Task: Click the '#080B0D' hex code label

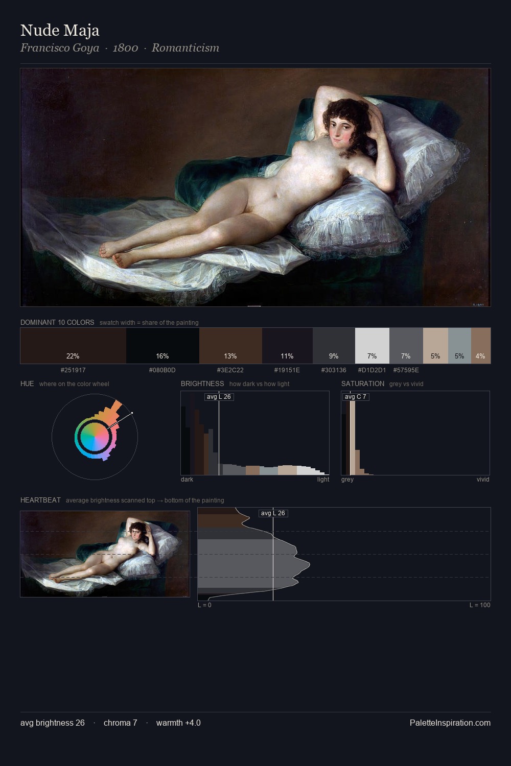Action: click(x=162, y=370)
